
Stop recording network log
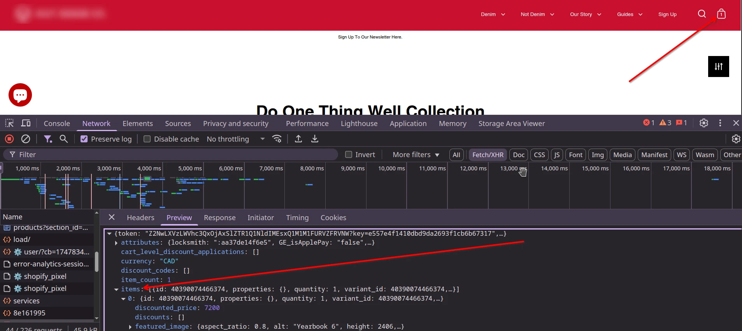[x=9, y=139]
